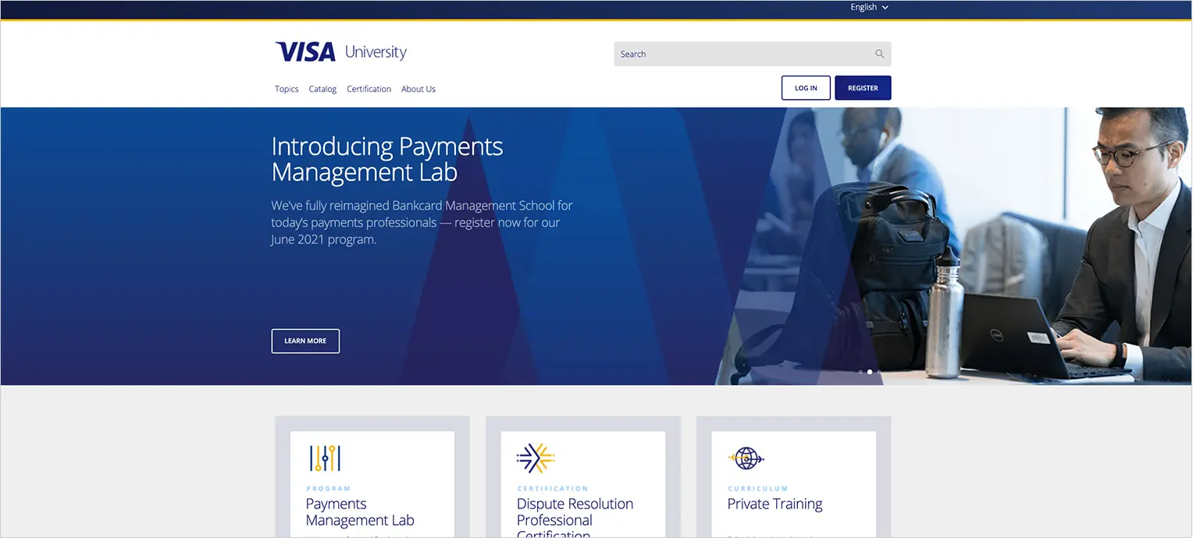Select the highlighted middle carousel dot
This screenshot has height=538, width=1193.
[869, 372]
